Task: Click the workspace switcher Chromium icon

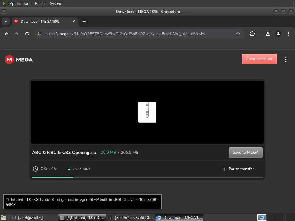Action: (x=262, y=218)
